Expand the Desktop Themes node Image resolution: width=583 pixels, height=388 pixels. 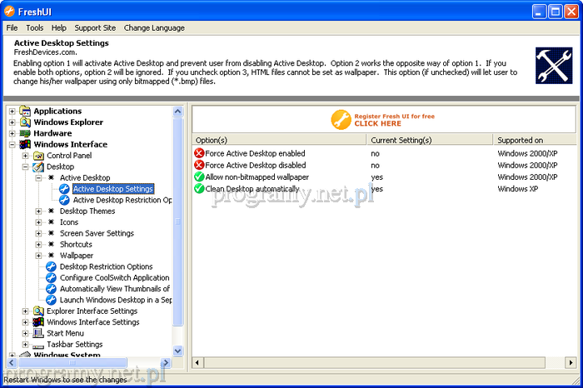pyautogui.click(x=39, y=211)
